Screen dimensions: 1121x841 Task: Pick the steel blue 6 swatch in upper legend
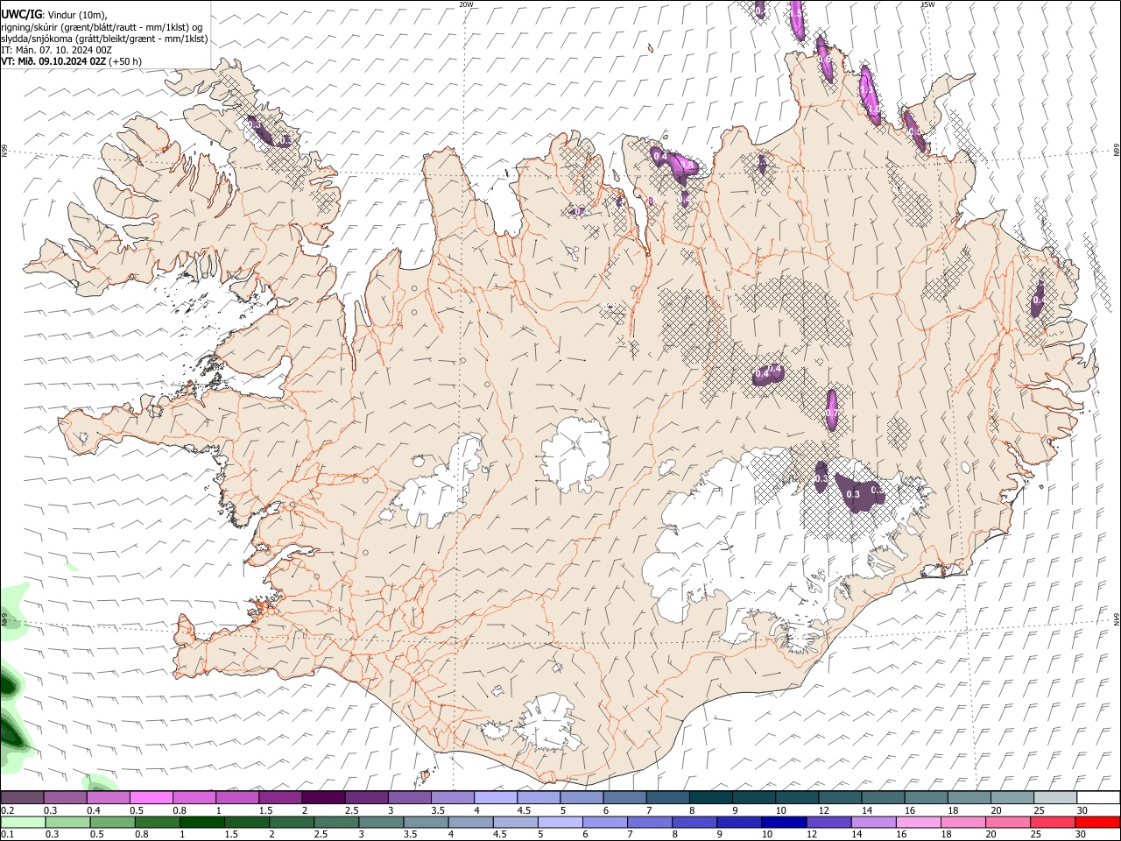coord(624,798)
